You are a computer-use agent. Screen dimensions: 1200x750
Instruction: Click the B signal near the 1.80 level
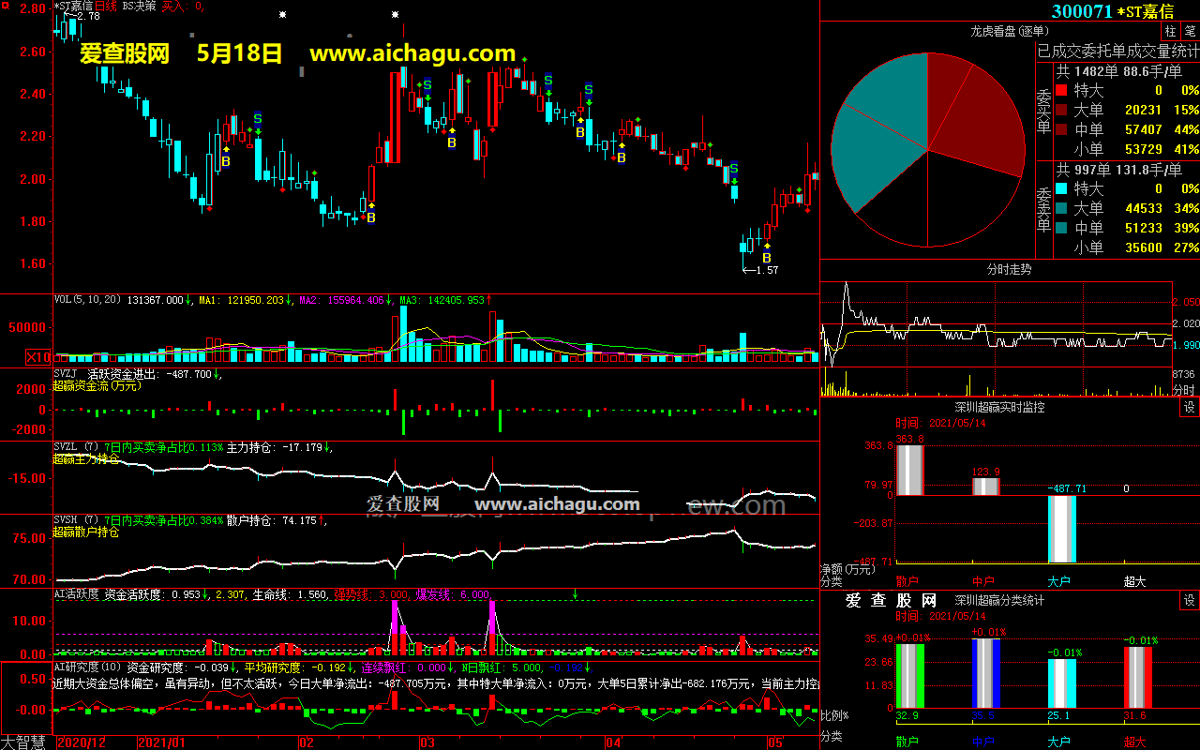[371, 217]
